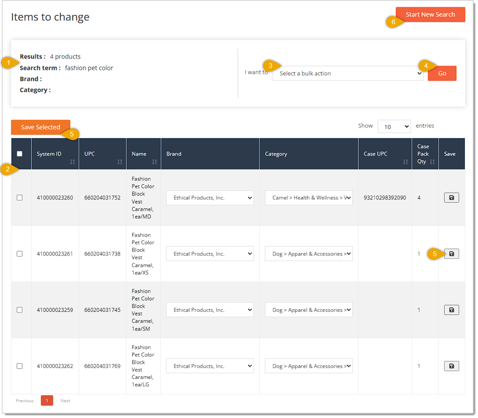Viewport: 478px width, 418px height.
Task: Check the row for UPC 660204031738
Action: 20,254
